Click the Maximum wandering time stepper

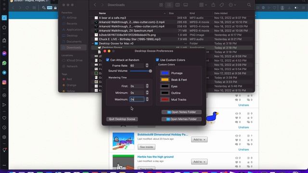pyautogui.click(x=147, y=99)
